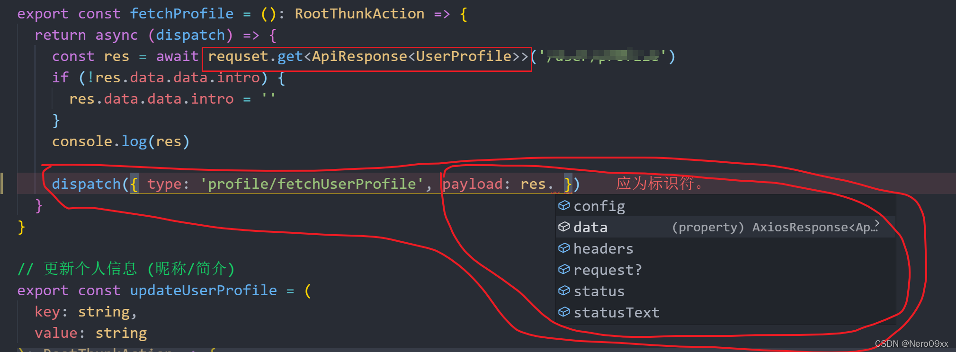Click RootThunkAction type annotation on first line
Viewport: 956px width, 352px height.
359,14
